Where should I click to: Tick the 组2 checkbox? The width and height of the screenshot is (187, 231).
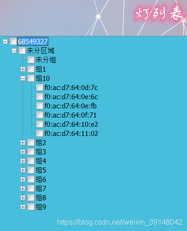pos(31,142)
